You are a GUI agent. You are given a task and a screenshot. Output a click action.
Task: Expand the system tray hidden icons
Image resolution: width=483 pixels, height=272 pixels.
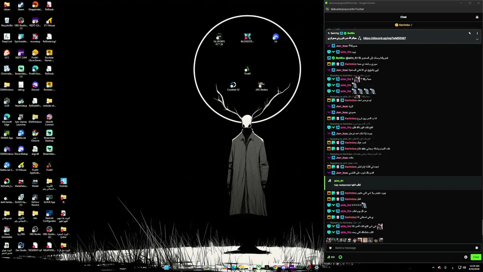tap(433, 267)
